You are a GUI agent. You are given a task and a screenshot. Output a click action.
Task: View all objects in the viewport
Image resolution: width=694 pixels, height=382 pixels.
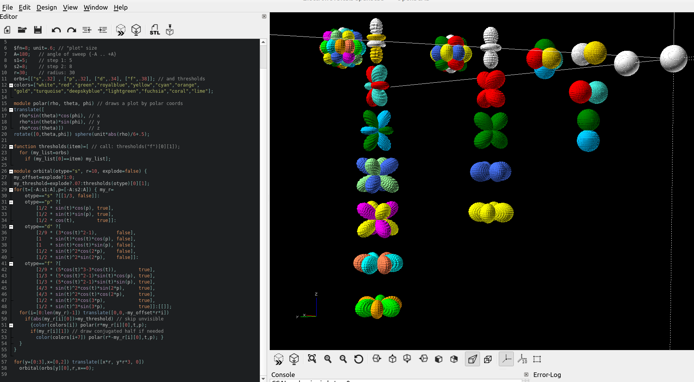coord(312,359)
